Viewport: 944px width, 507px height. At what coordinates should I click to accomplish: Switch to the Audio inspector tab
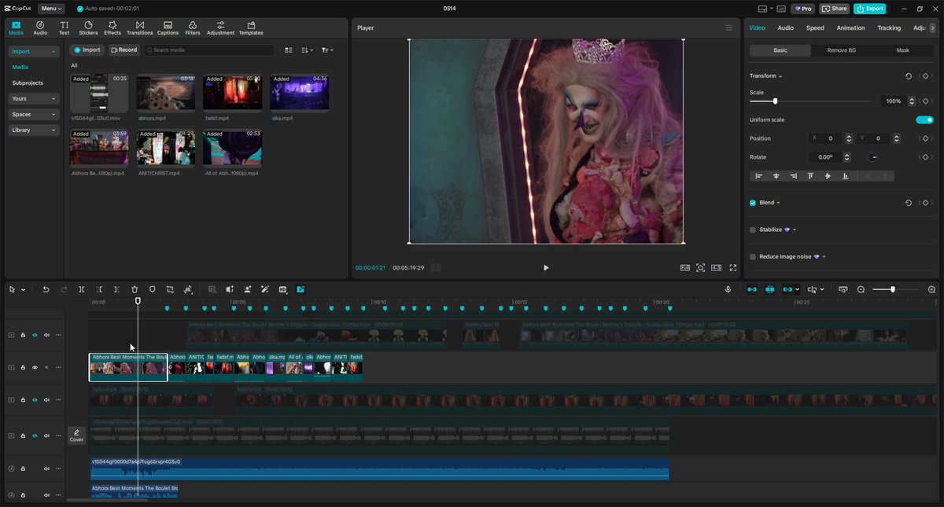(x=785, y=28)
